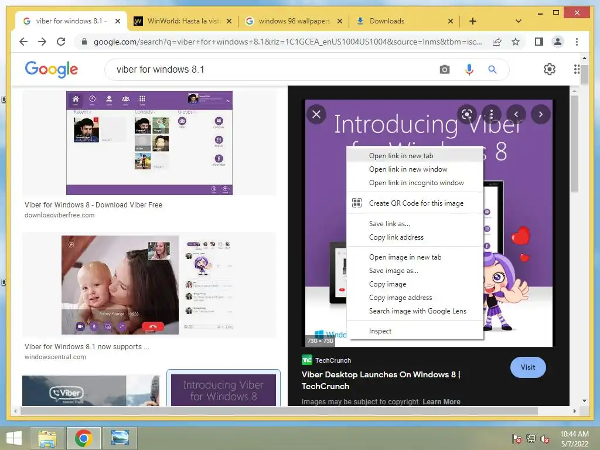This screenshot has height=450, width=600.
Task: Share this page icon in address bar
Action: click(x=497, y=42)
